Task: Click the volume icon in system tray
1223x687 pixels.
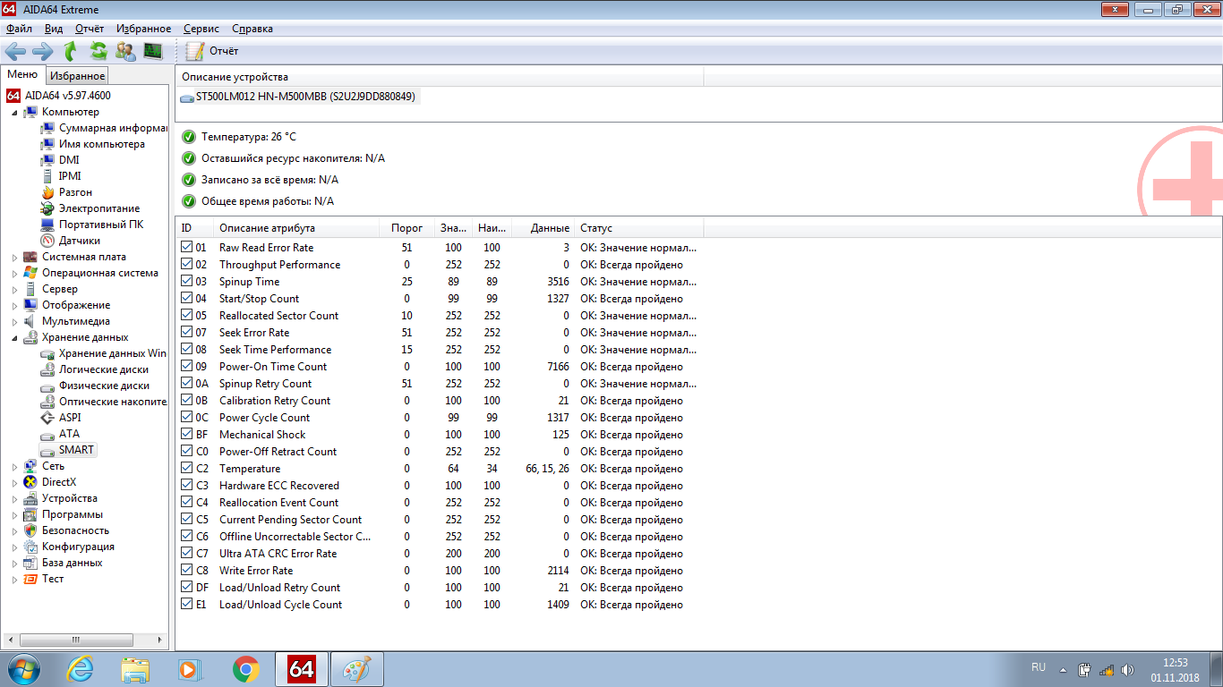Action: 1128,669
